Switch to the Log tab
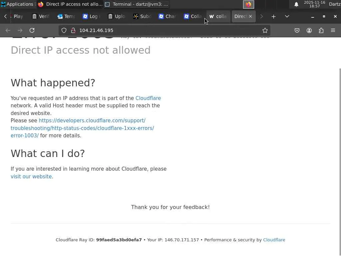The width and height of the screenshot is (341, 256). click(x=91, y=16)
